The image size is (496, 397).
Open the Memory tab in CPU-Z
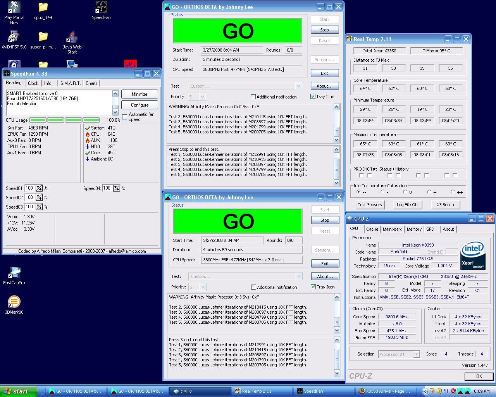point(414,229)
